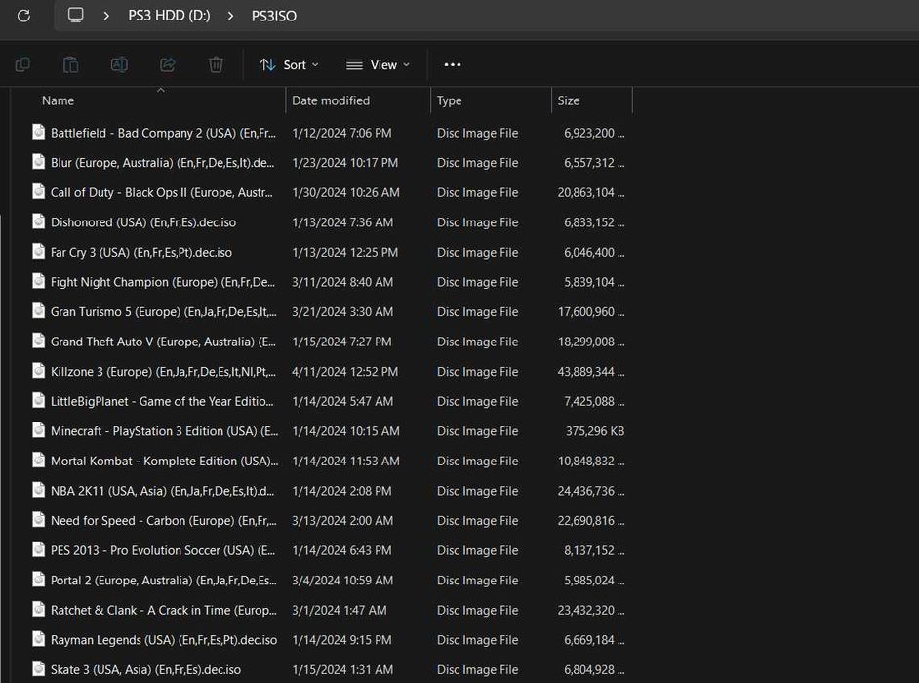919x683 pixels.
Task: Click the This PC monitor icon
Action: coord(75,15)
